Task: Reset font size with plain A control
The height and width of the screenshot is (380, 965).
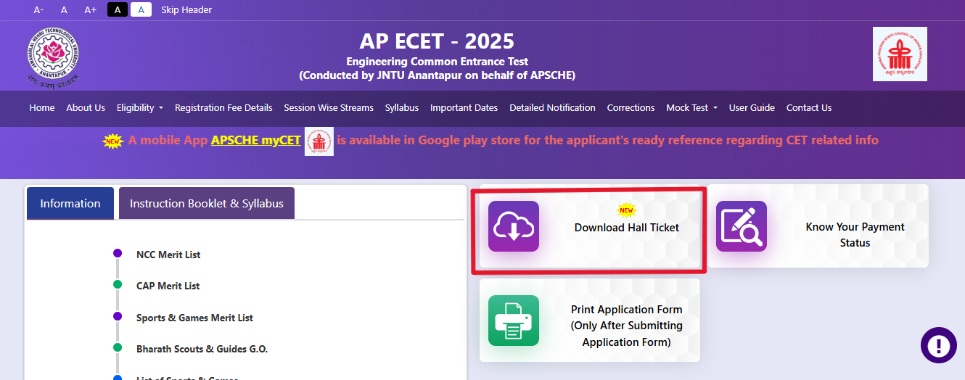Action: (64, 9)
